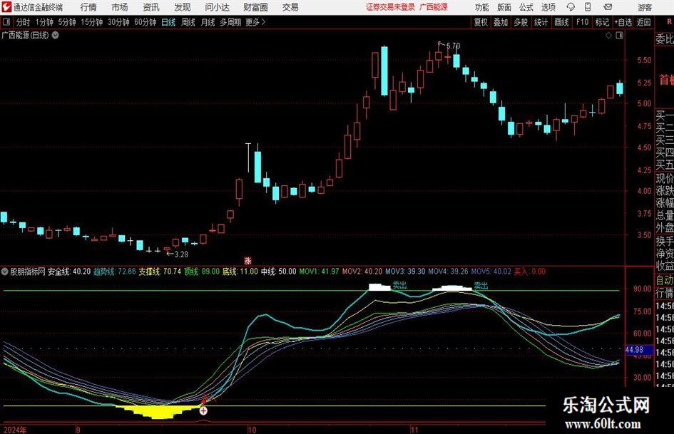Expand the 更多 period options
This screenshot has height=434, width=674.
pos(255,22)
